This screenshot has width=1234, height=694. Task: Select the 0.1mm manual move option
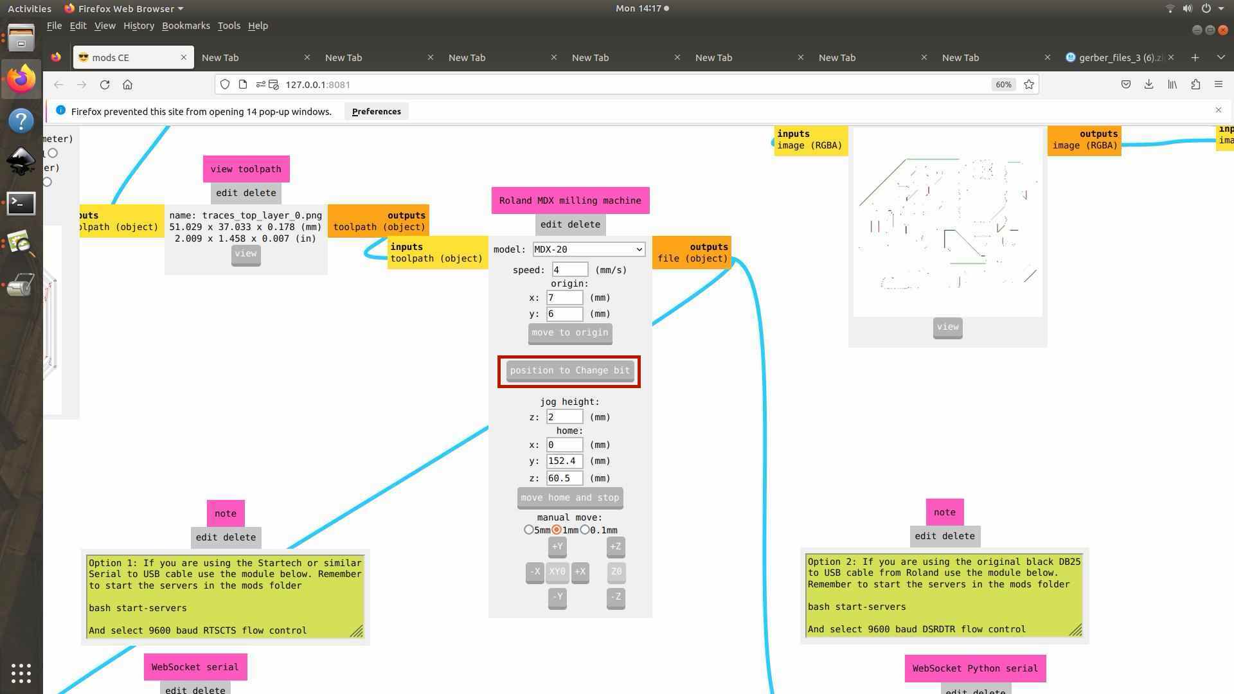coord(585,530)
